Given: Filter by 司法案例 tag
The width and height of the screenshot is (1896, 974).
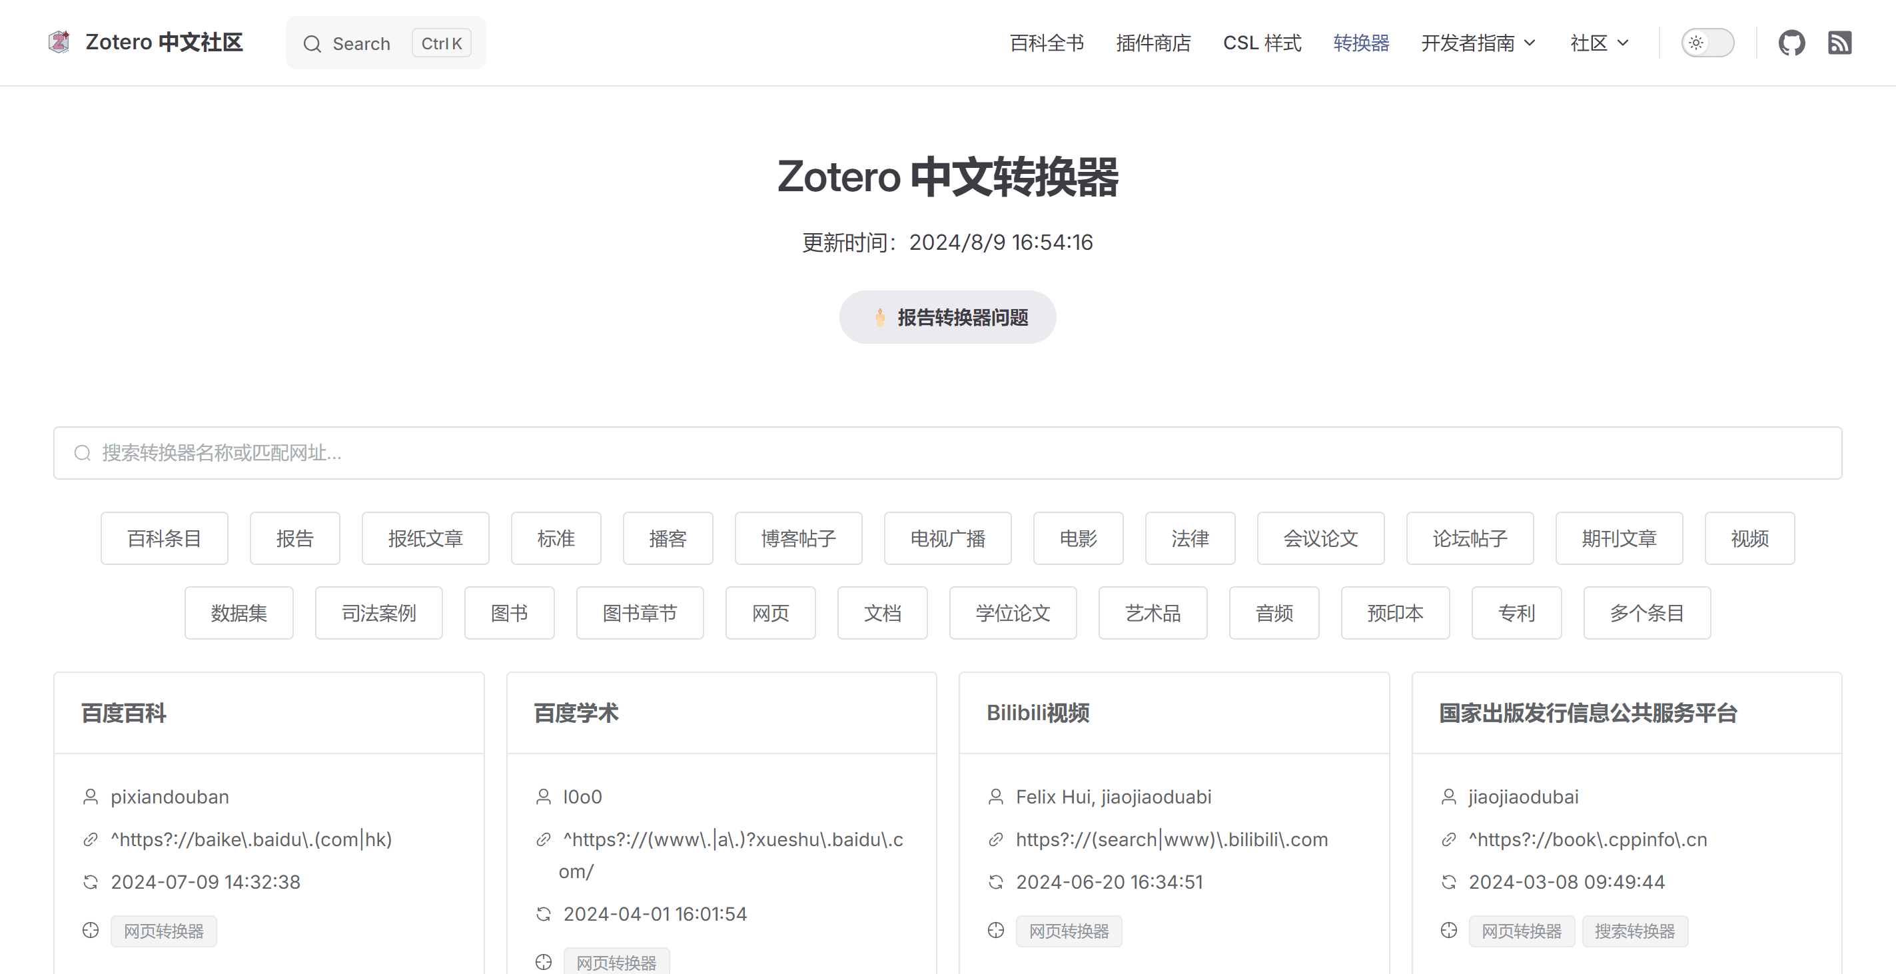Looking at the screenshot, I should point(379,612).
